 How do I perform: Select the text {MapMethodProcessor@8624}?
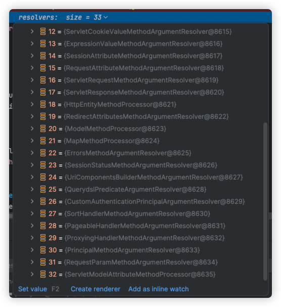click(x=112, y=141)
